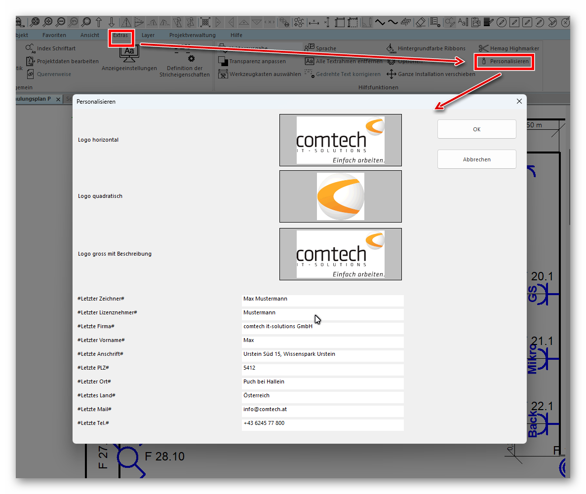This screenshot has width=586, height=494.
Task: Click the Logo horizontal image box
Action: coord(340,140)
